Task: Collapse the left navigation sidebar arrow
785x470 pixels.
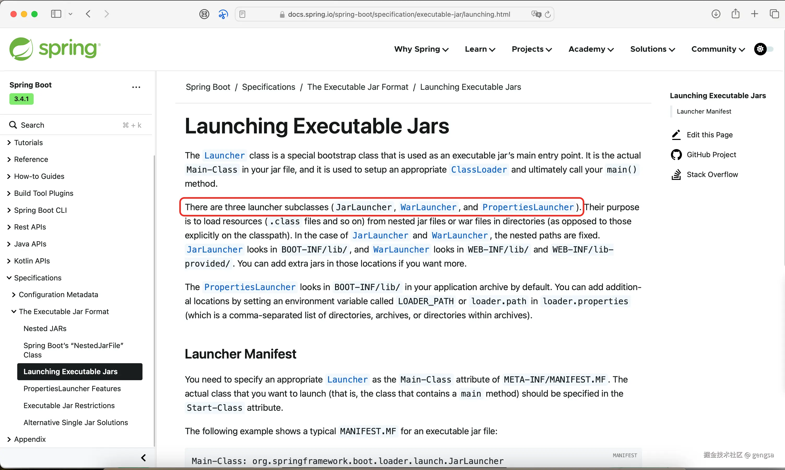Action: coord(143,458)
